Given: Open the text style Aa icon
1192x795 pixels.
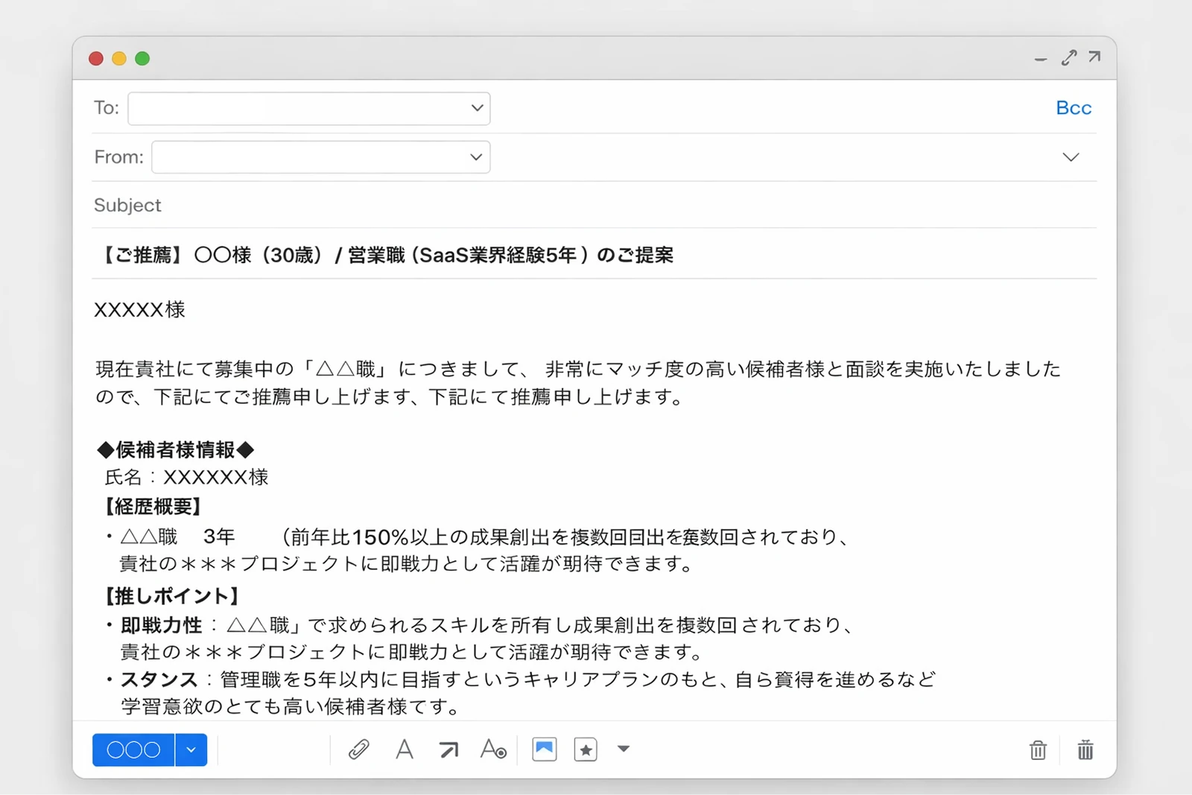Looking at the screenshot, I should (493, 749).
